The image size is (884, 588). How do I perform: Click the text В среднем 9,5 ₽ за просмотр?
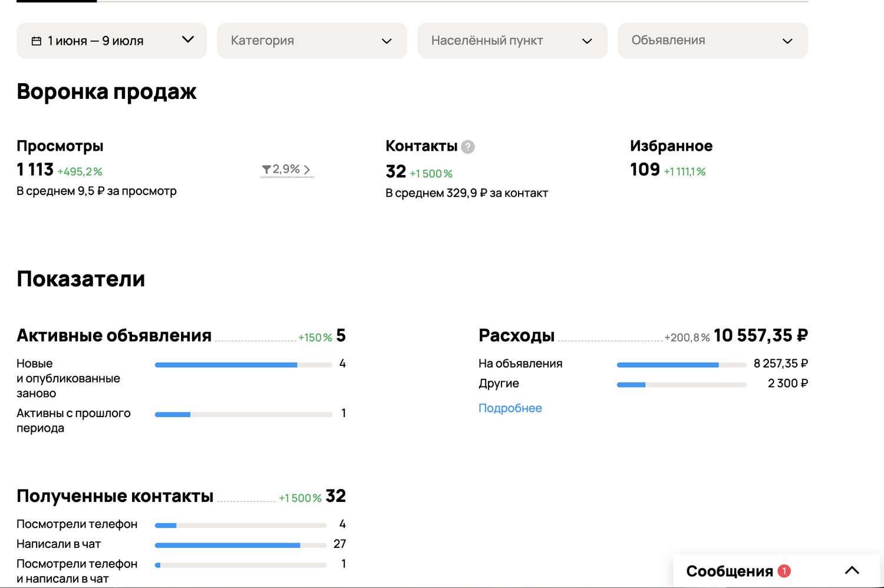97,191
